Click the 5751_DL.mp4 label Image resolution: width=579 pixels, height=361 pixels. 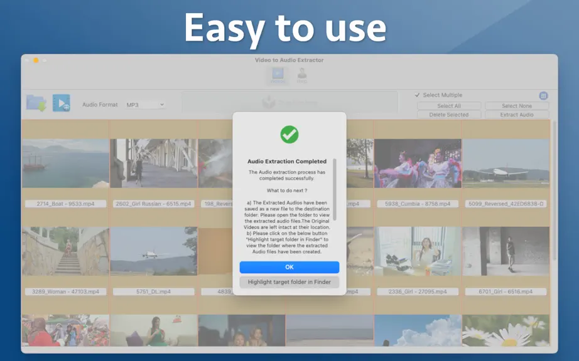pyautogui.click(x=154, y=291)
